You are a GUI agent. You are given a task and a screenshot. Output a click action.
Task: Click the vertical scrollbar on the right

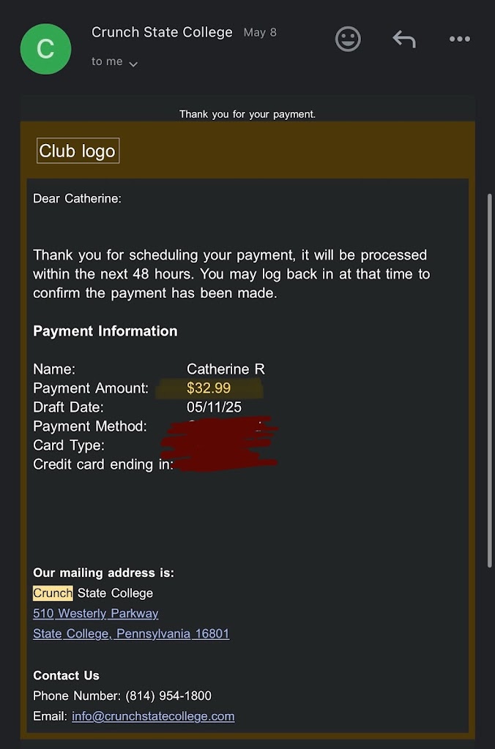click(x=490, y=380)
